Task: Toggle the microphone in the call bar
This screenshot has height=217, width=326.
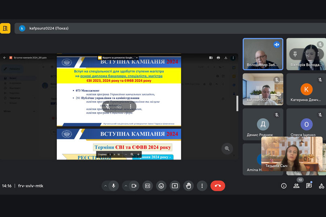Action: click(113, 186)
